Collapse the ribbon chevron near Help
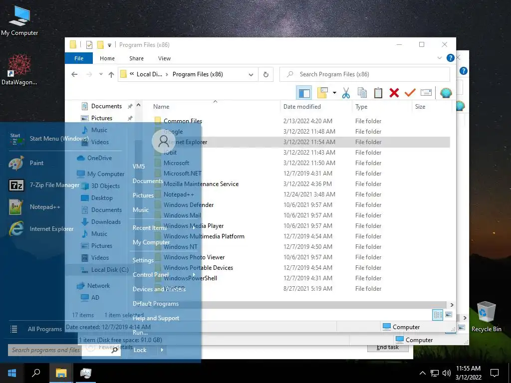The image size is (511, 383). click(439, 58)
